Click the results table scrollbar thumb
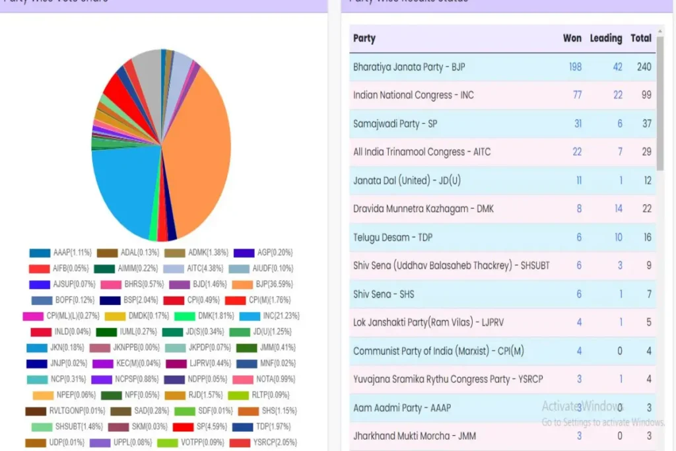The height and width of the screenshot is (451, 676). point(660,103)
